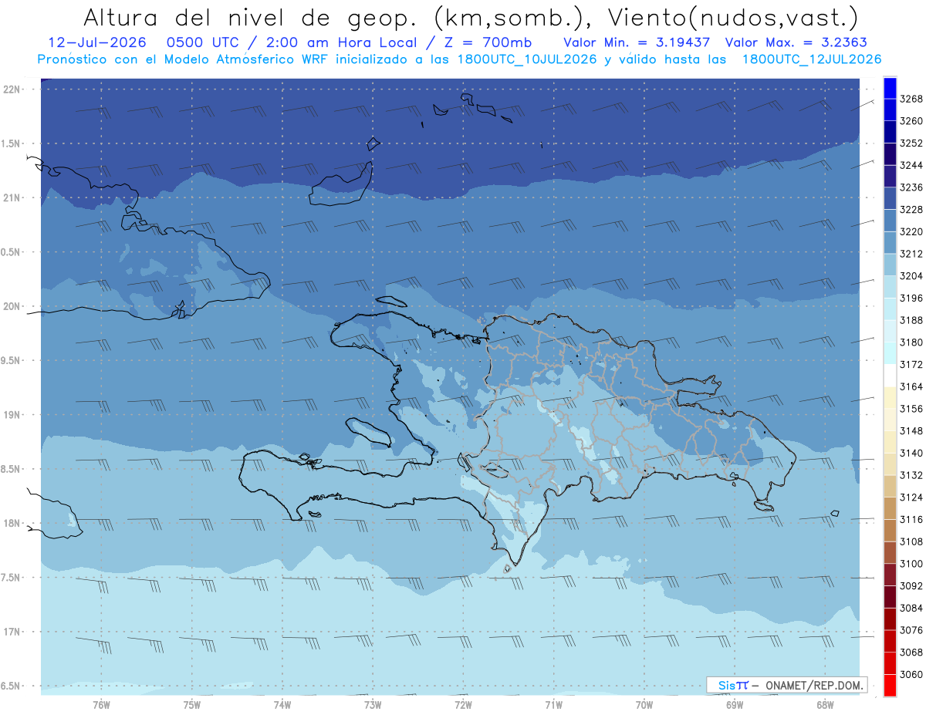Click the colorbar value '3220'
926x715 pixels.
911,231
